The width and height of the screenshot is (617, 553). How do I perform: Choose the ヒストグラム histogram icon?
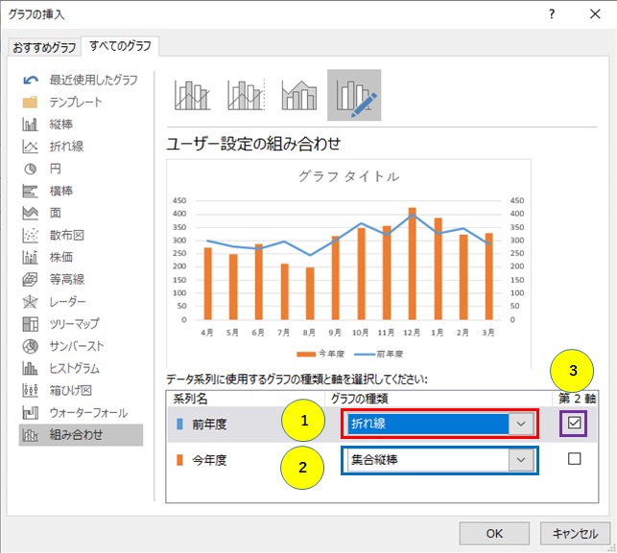tap(31, 368)
